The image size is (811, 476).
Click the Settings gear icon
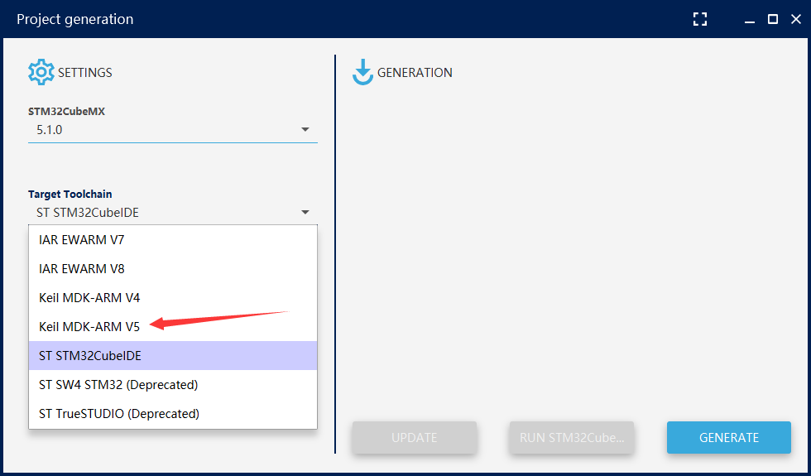pyautogui.click(x=41, y=72)
